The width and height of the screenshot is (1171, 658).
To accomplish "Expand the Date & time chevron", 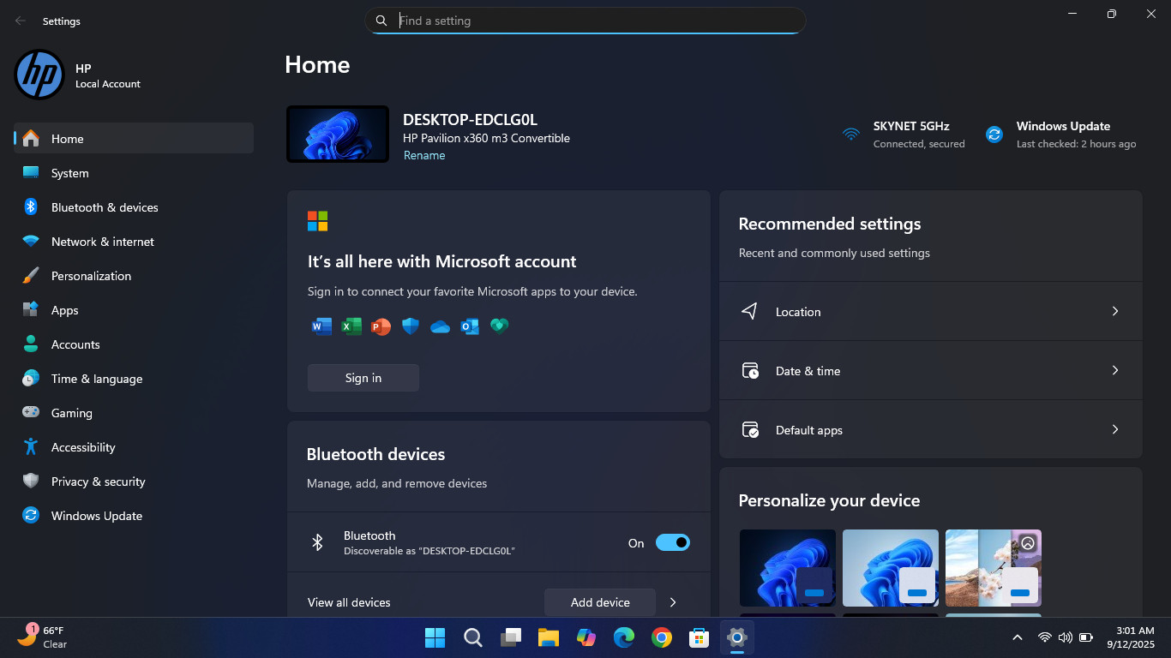I will click(1115, 370).
